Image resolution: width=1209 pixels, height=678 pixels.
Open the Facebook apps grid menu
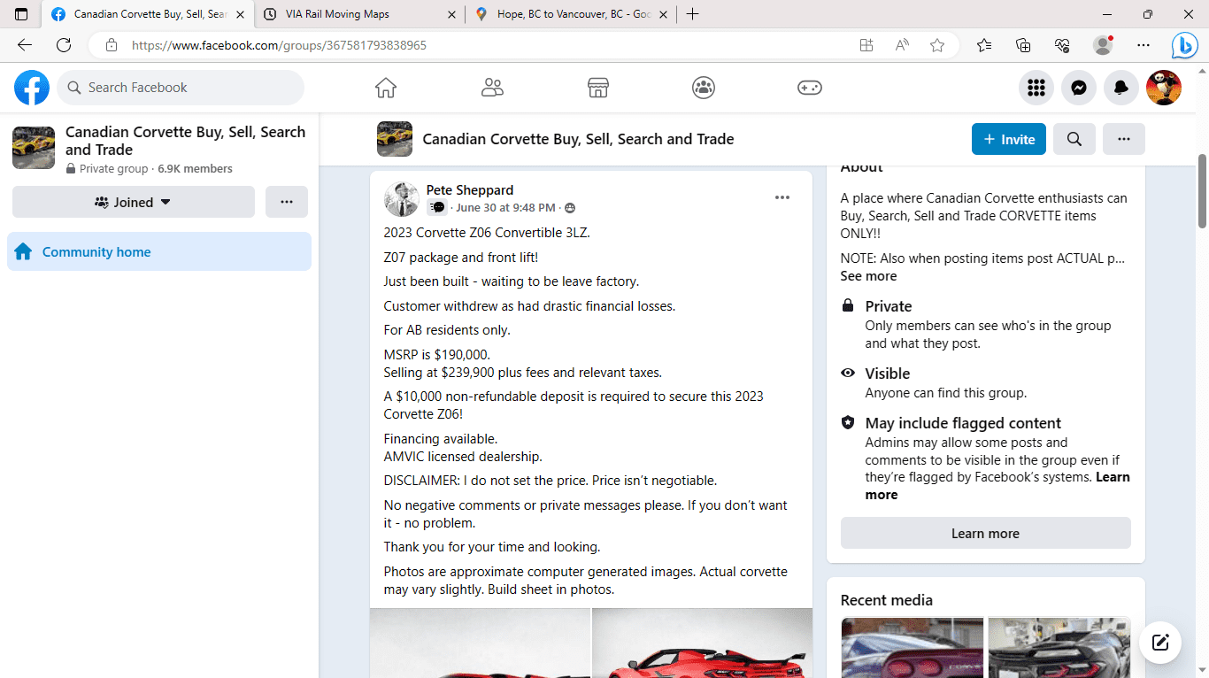click(1036, 88)
